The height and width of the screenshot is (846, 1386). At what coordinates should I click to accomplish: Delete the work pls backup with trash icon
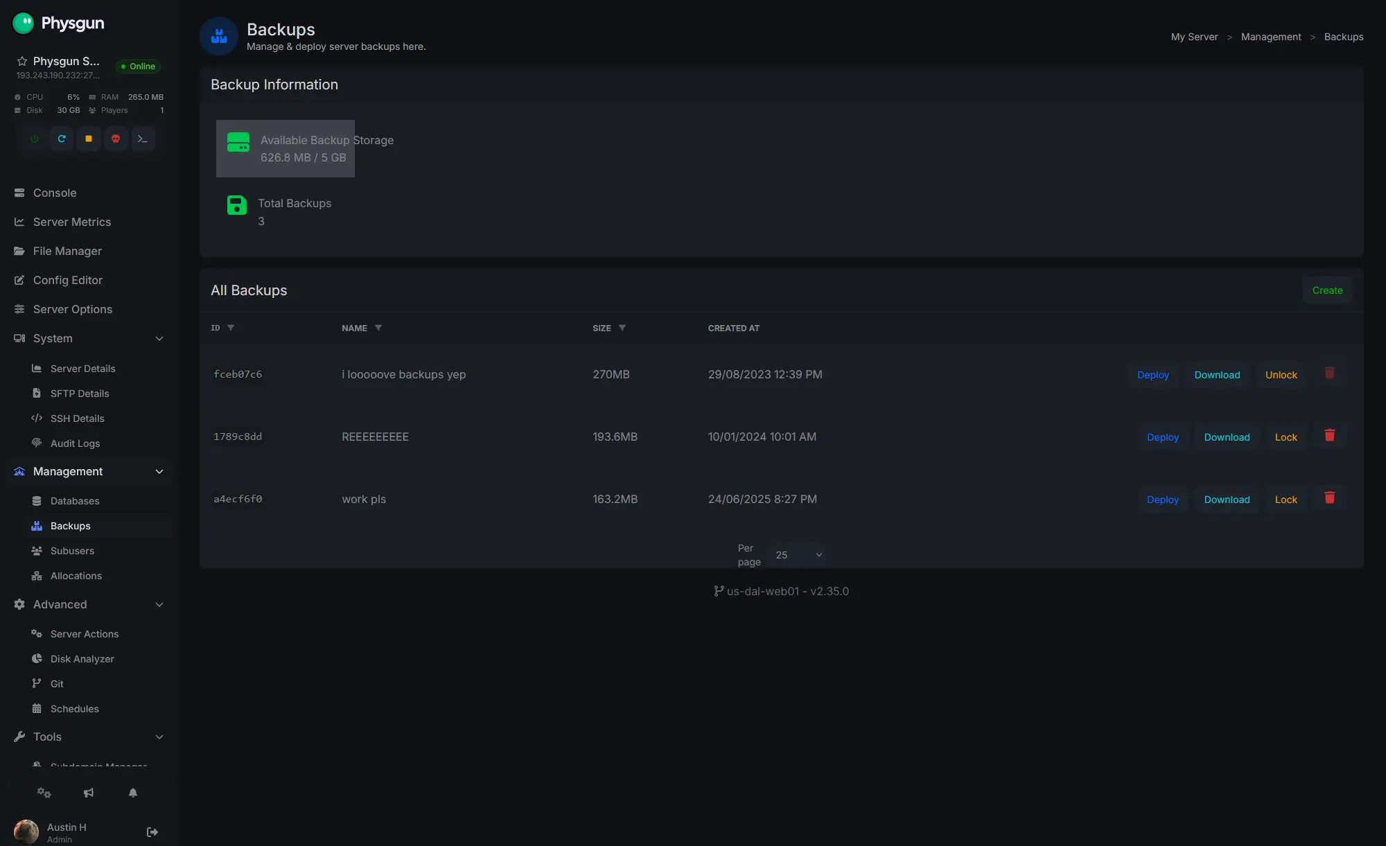tap(1330, 498)
